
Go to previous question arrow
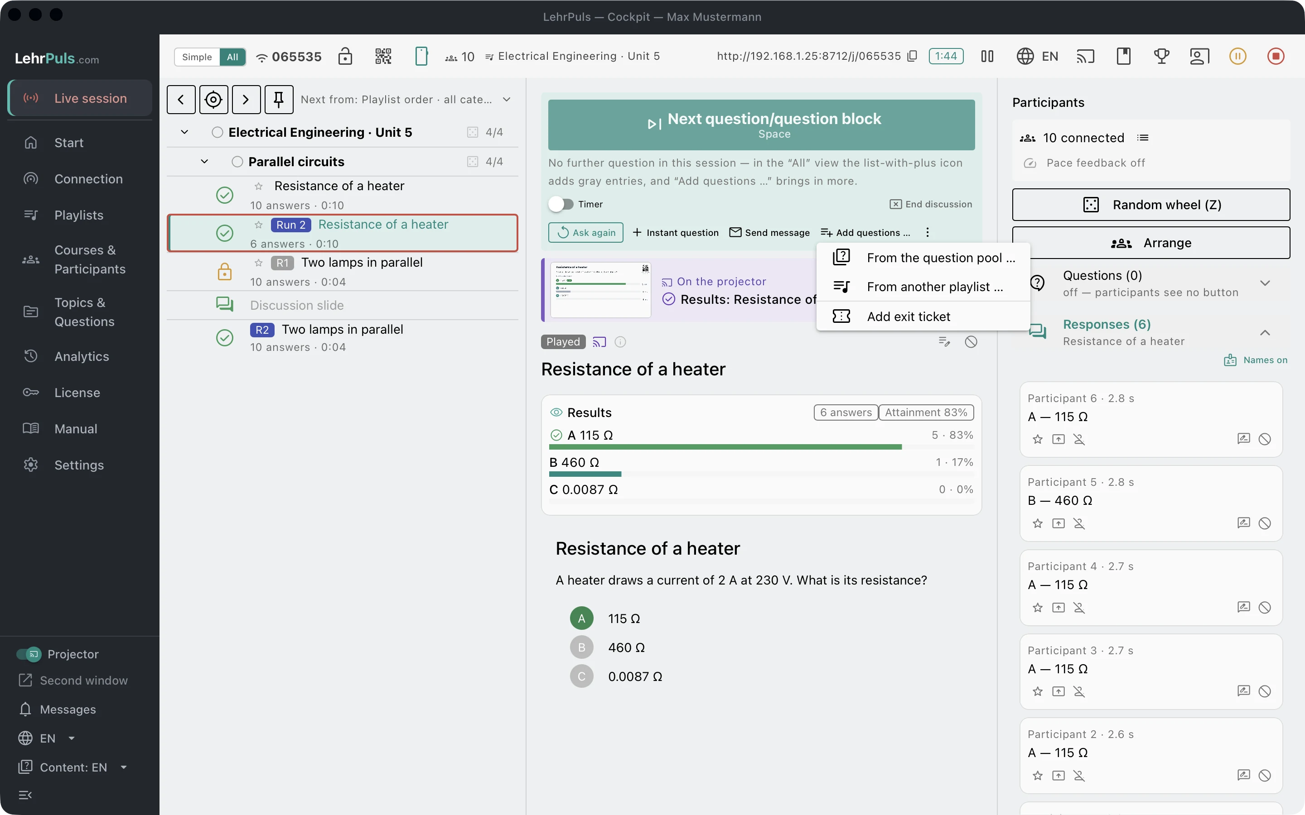(x=181, y=99)
